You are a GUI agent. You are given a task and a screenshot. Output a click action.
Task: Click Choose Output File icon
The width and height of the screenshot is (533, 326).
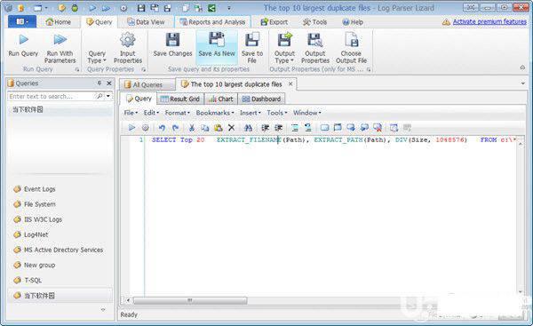click(x=351, y=39)
